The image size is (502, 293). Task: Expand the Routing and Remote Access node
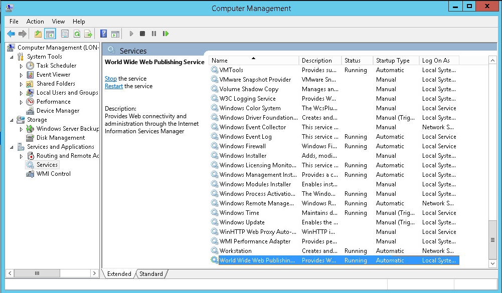21,156
